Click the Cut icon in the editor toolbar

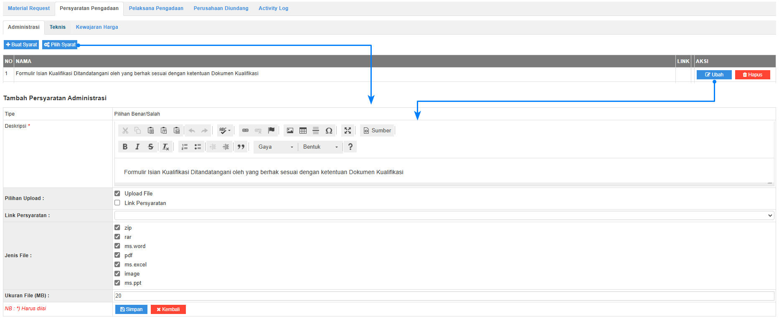click(x=125, y=131)
